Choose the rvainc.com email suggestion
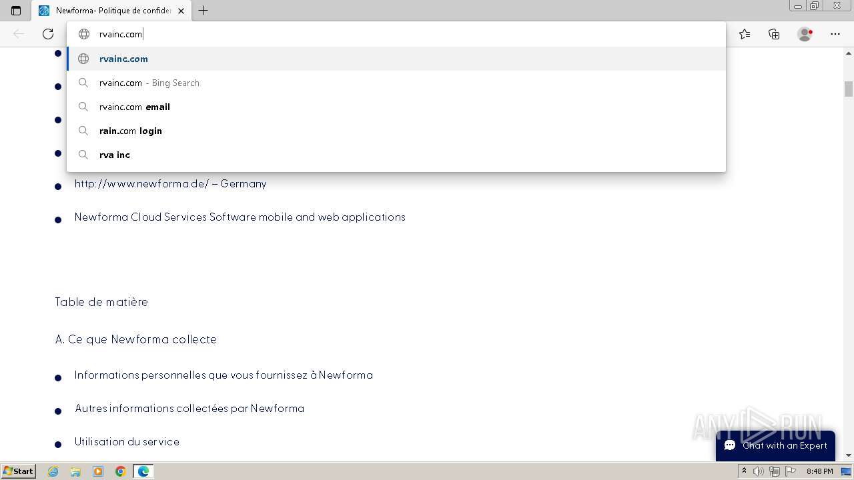 pos(396,107)
